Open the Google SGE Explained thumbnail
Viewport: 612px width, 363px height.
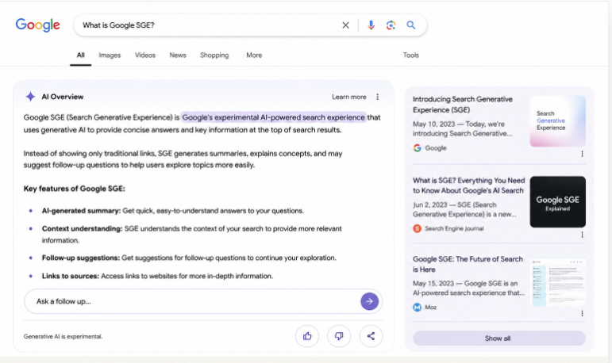tap(557, 202)
